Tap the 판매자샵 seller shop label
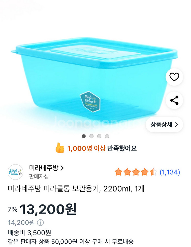The width and height of the screenshot is (191, 247). 39,176
